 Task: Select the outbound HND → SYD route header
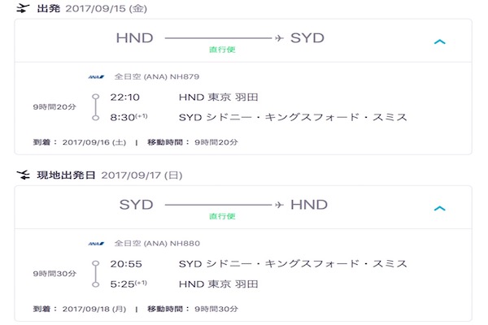pyautogui.click(x=243, y=41)
